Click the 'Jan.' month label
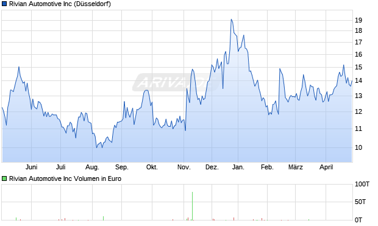Viewport: 378px width, 226px height. [x=238, y=167]
